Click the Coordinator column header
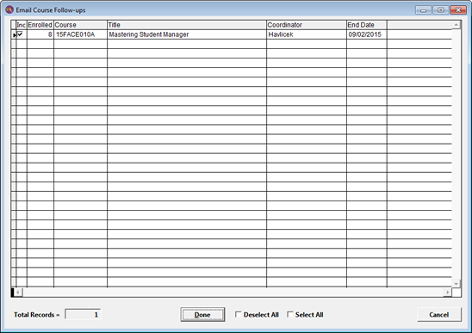This screenshot has width=472, height=333. [x=307, y=25]
